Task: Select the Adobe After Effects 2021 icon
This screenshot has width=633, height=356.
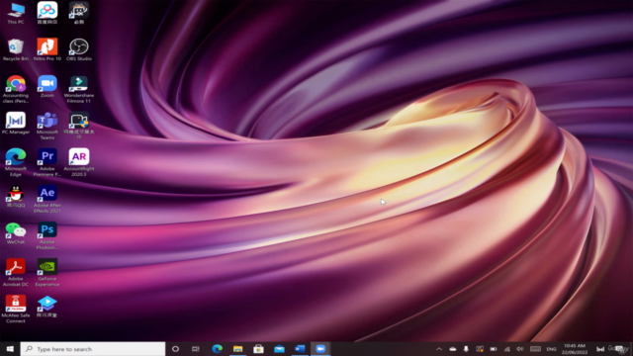Action: coord(47,199)
